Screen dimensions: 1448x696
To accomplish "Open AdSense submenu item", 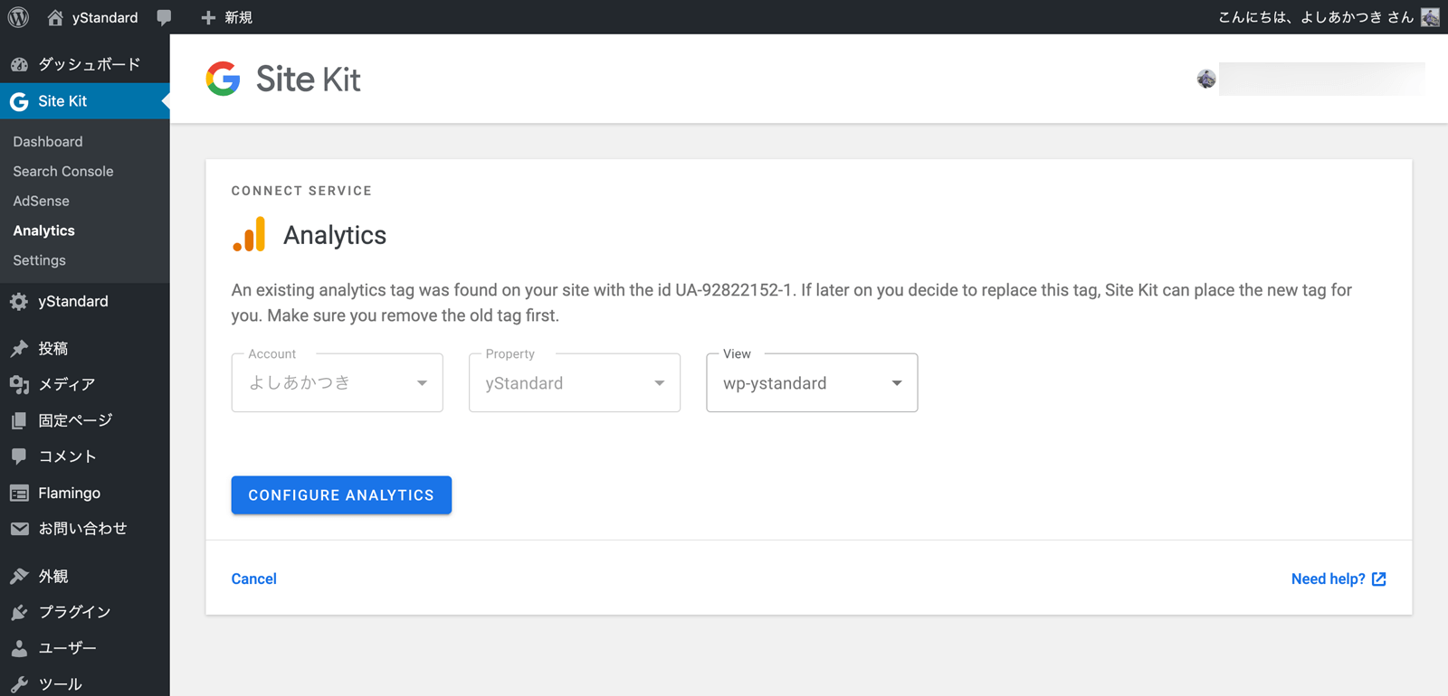I will [41, 202].
